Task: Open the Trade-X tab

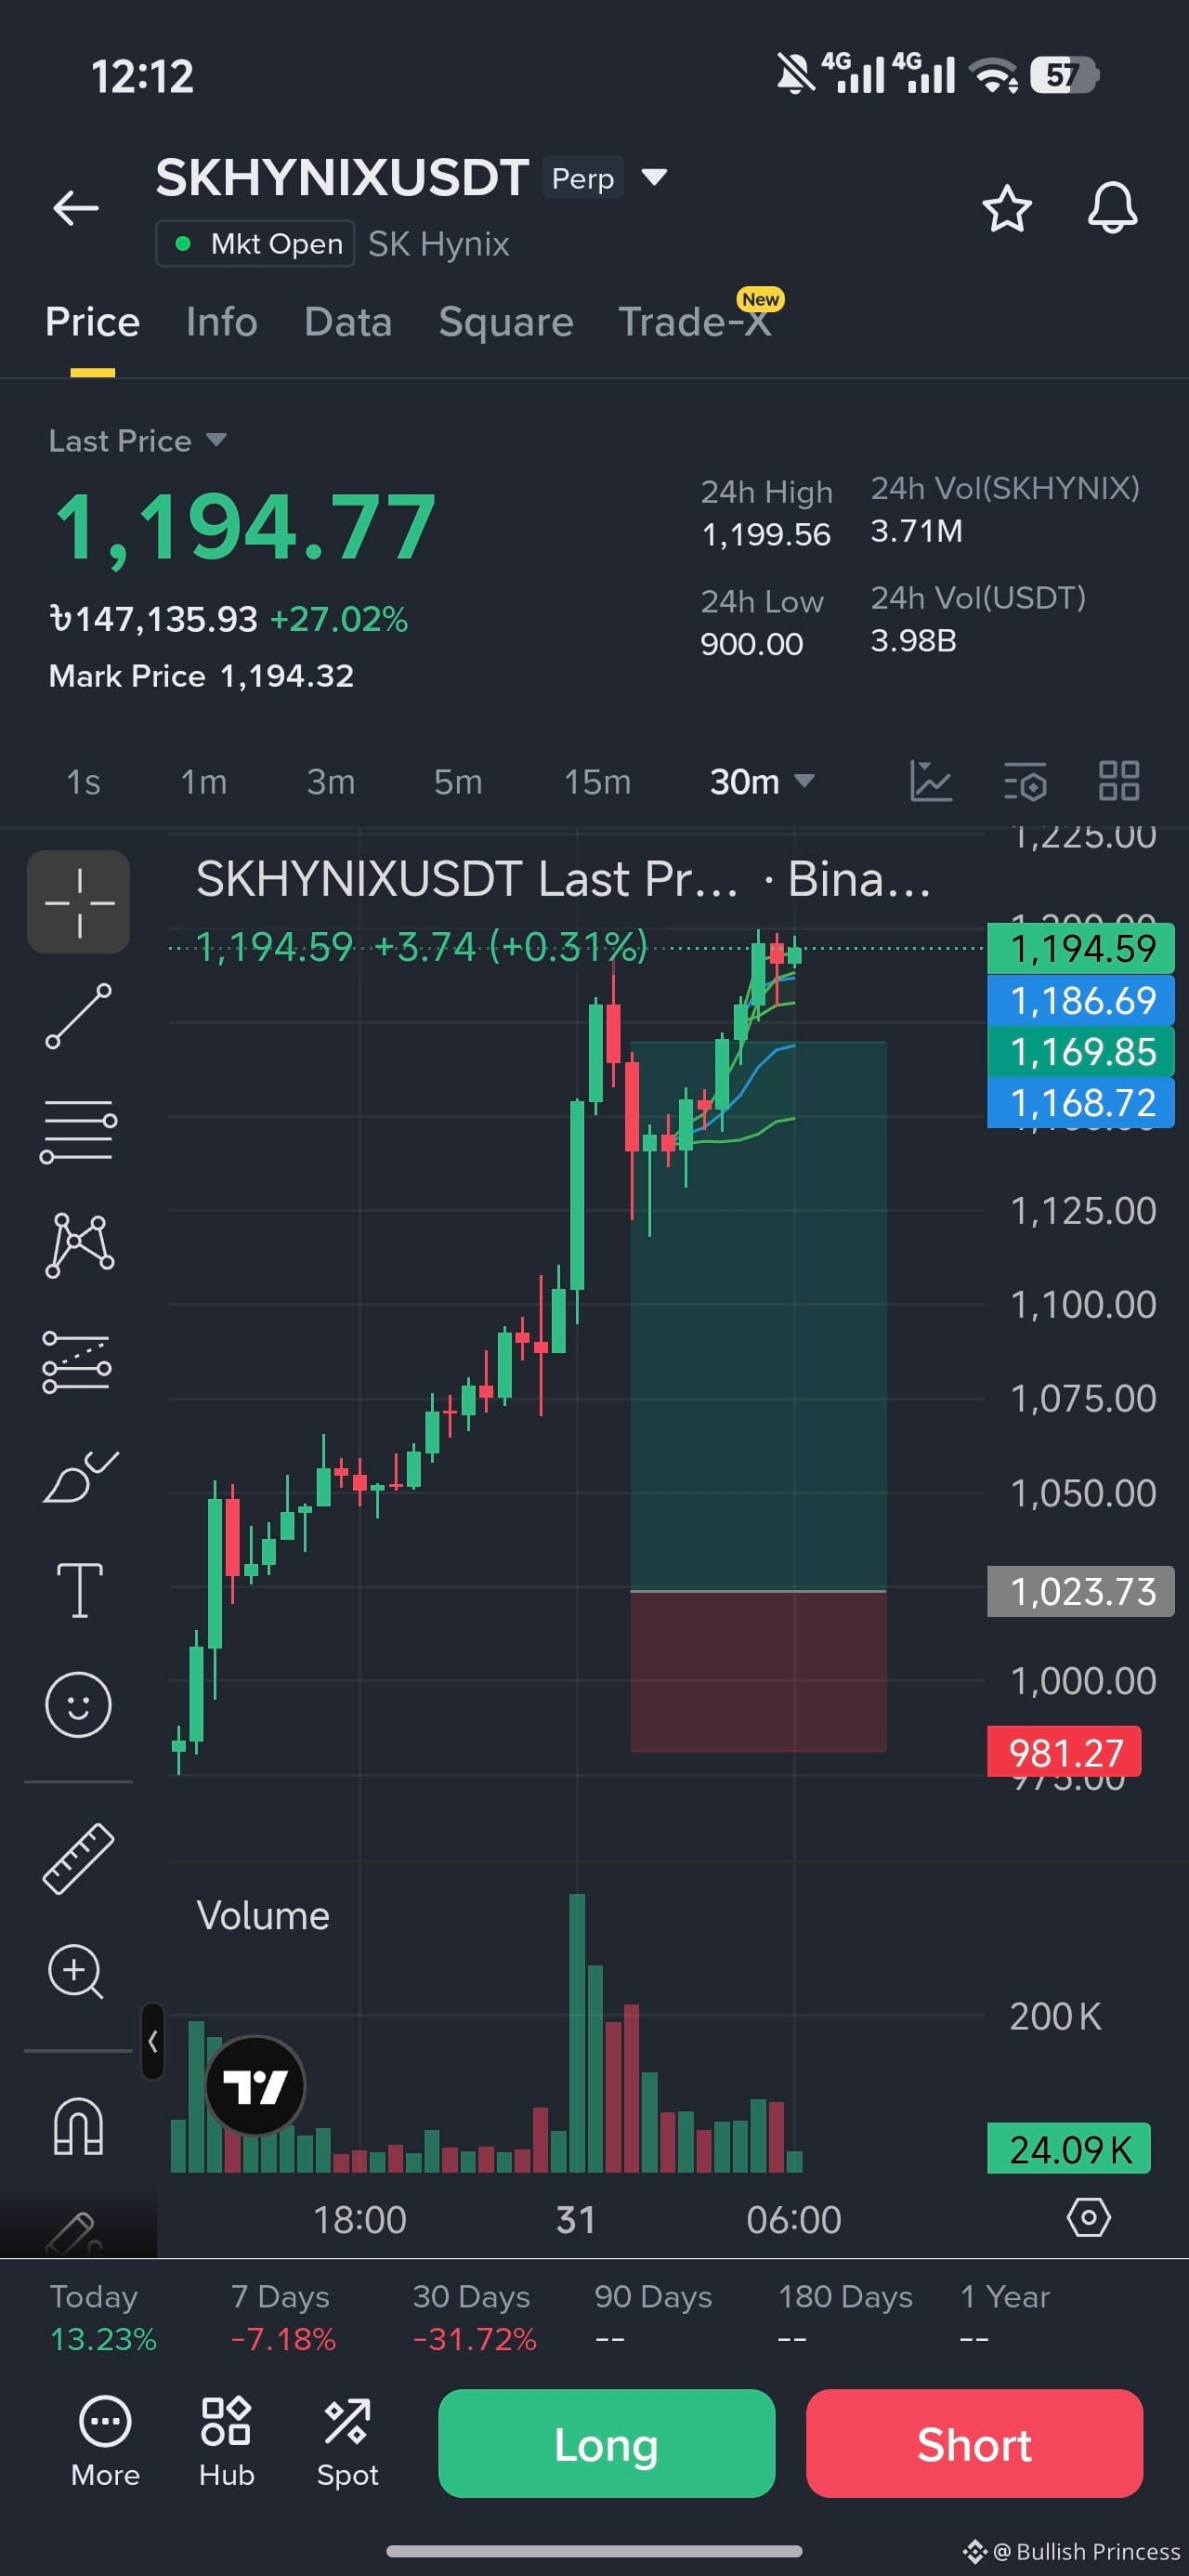Action: [695, 322]
